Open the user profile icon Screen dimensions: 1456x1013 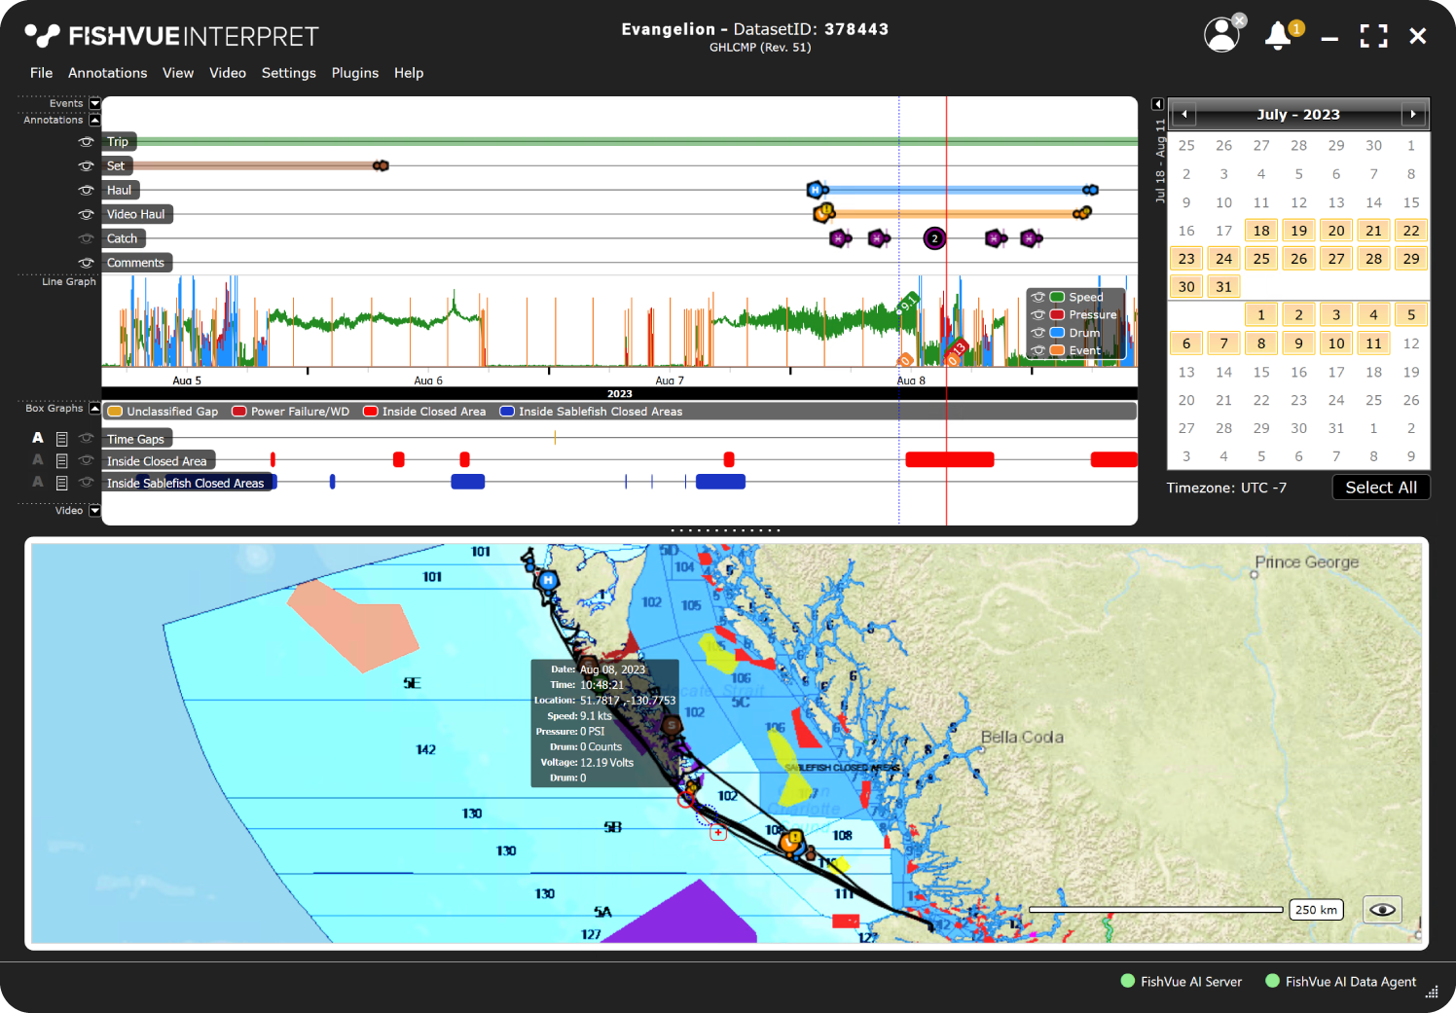pos(1221,35)
